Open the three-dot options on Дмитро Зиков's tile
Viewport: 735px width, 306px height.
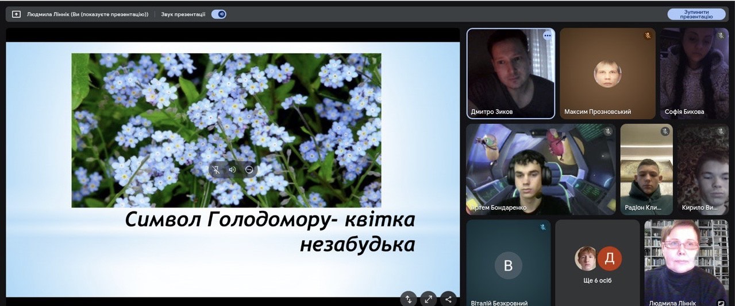(x=547, y=36)
